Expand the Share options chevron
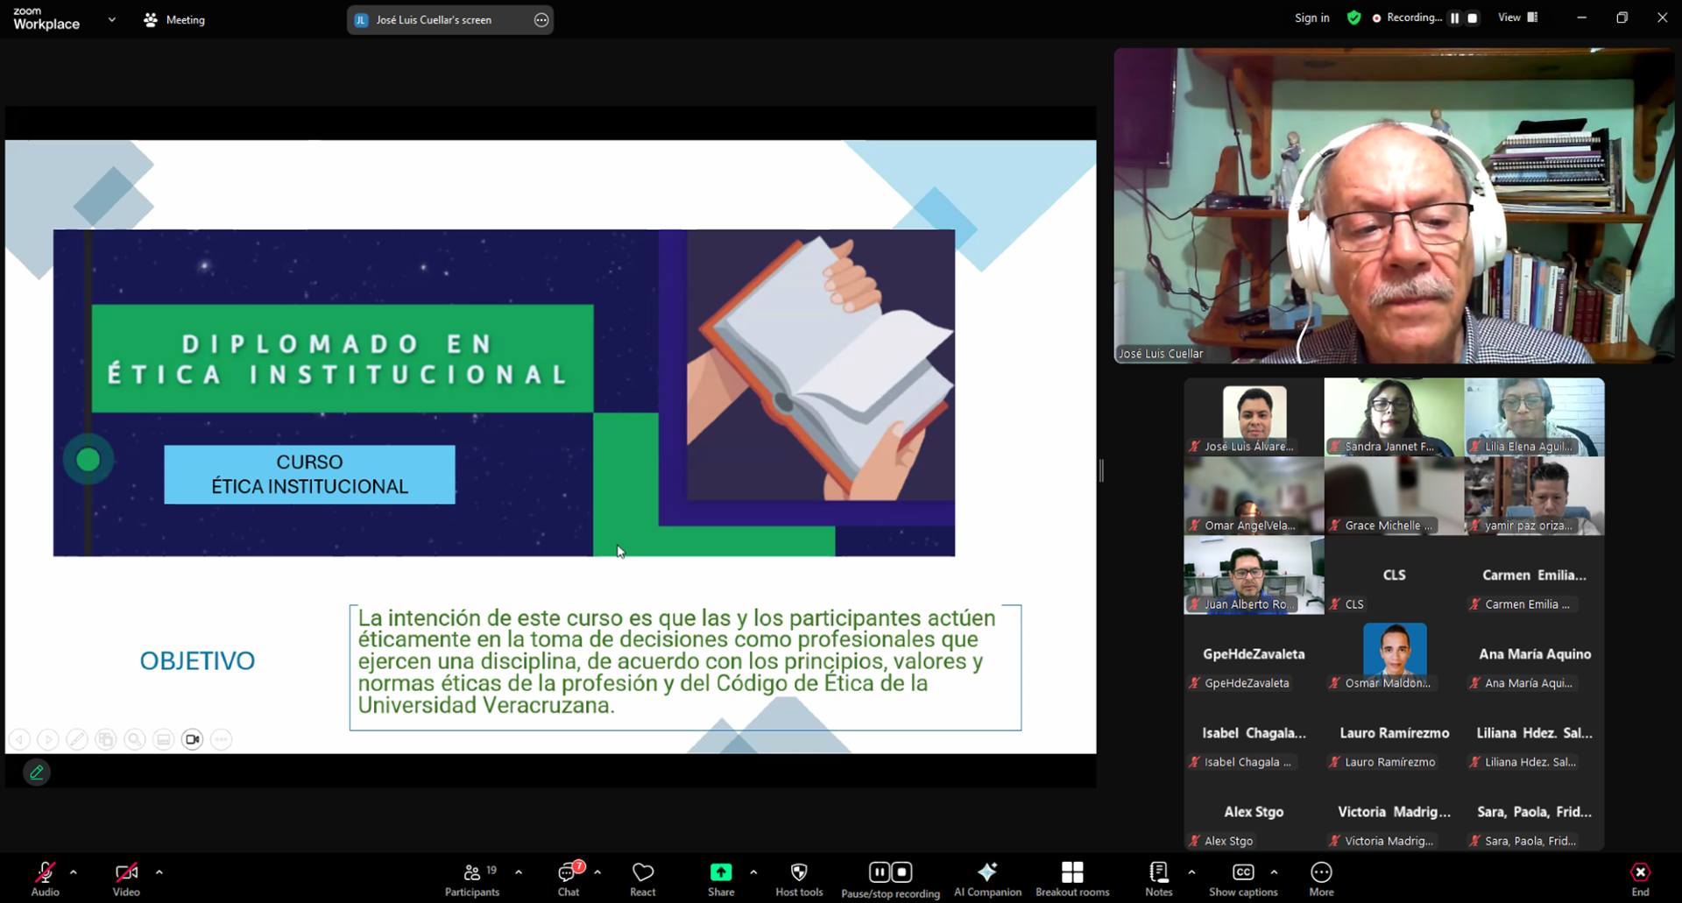This screenshot has height=903, width=1682. coord(754,872)
